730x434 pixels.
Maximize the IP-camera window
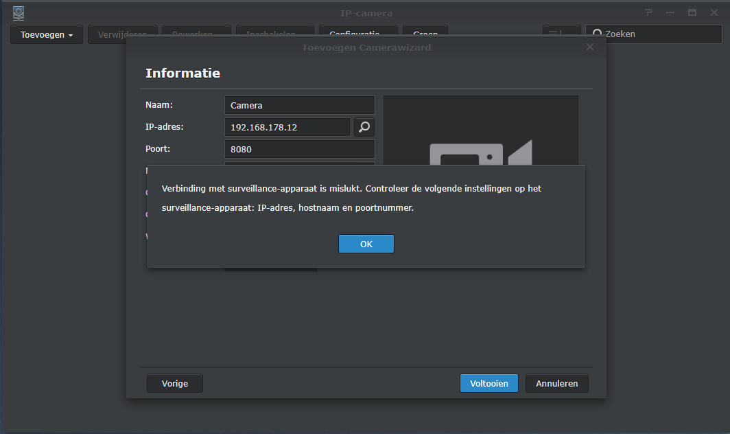point(692,12)
